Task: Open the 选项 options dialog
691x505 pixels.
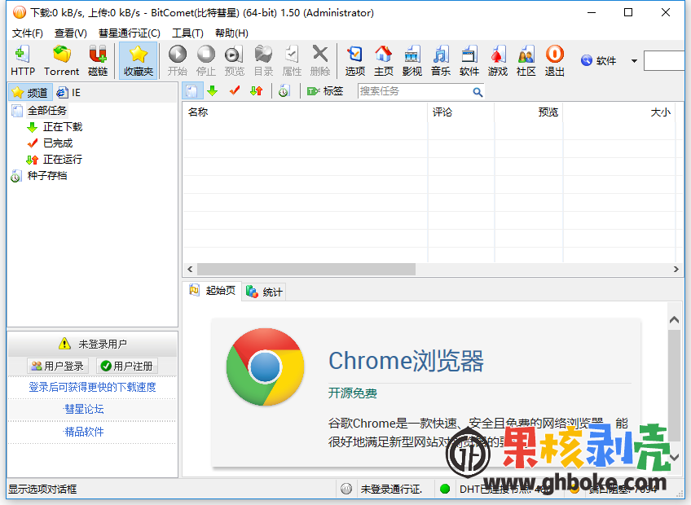Action: [x=355, y=61]
